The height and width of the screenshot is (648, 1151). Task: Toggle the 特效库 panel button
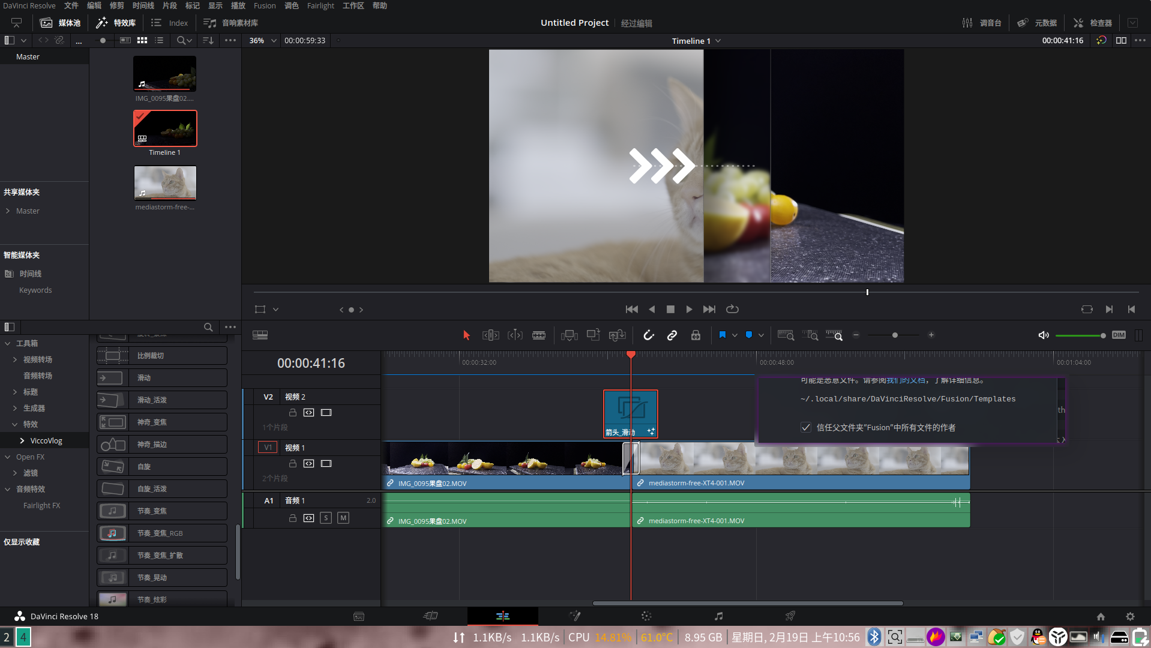[116, 23]
